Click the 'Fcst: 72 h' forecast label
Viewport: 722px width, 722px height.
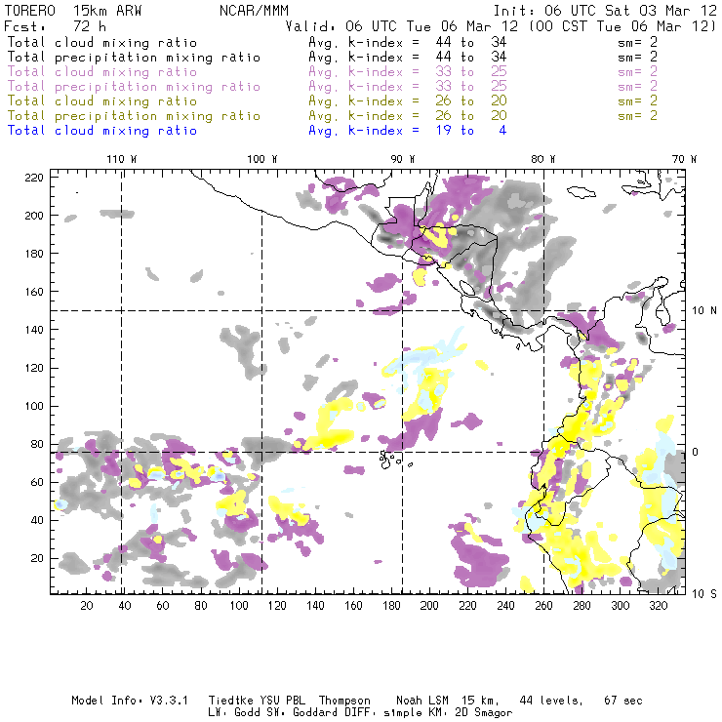pyautogui.click(x=55, y=26)
